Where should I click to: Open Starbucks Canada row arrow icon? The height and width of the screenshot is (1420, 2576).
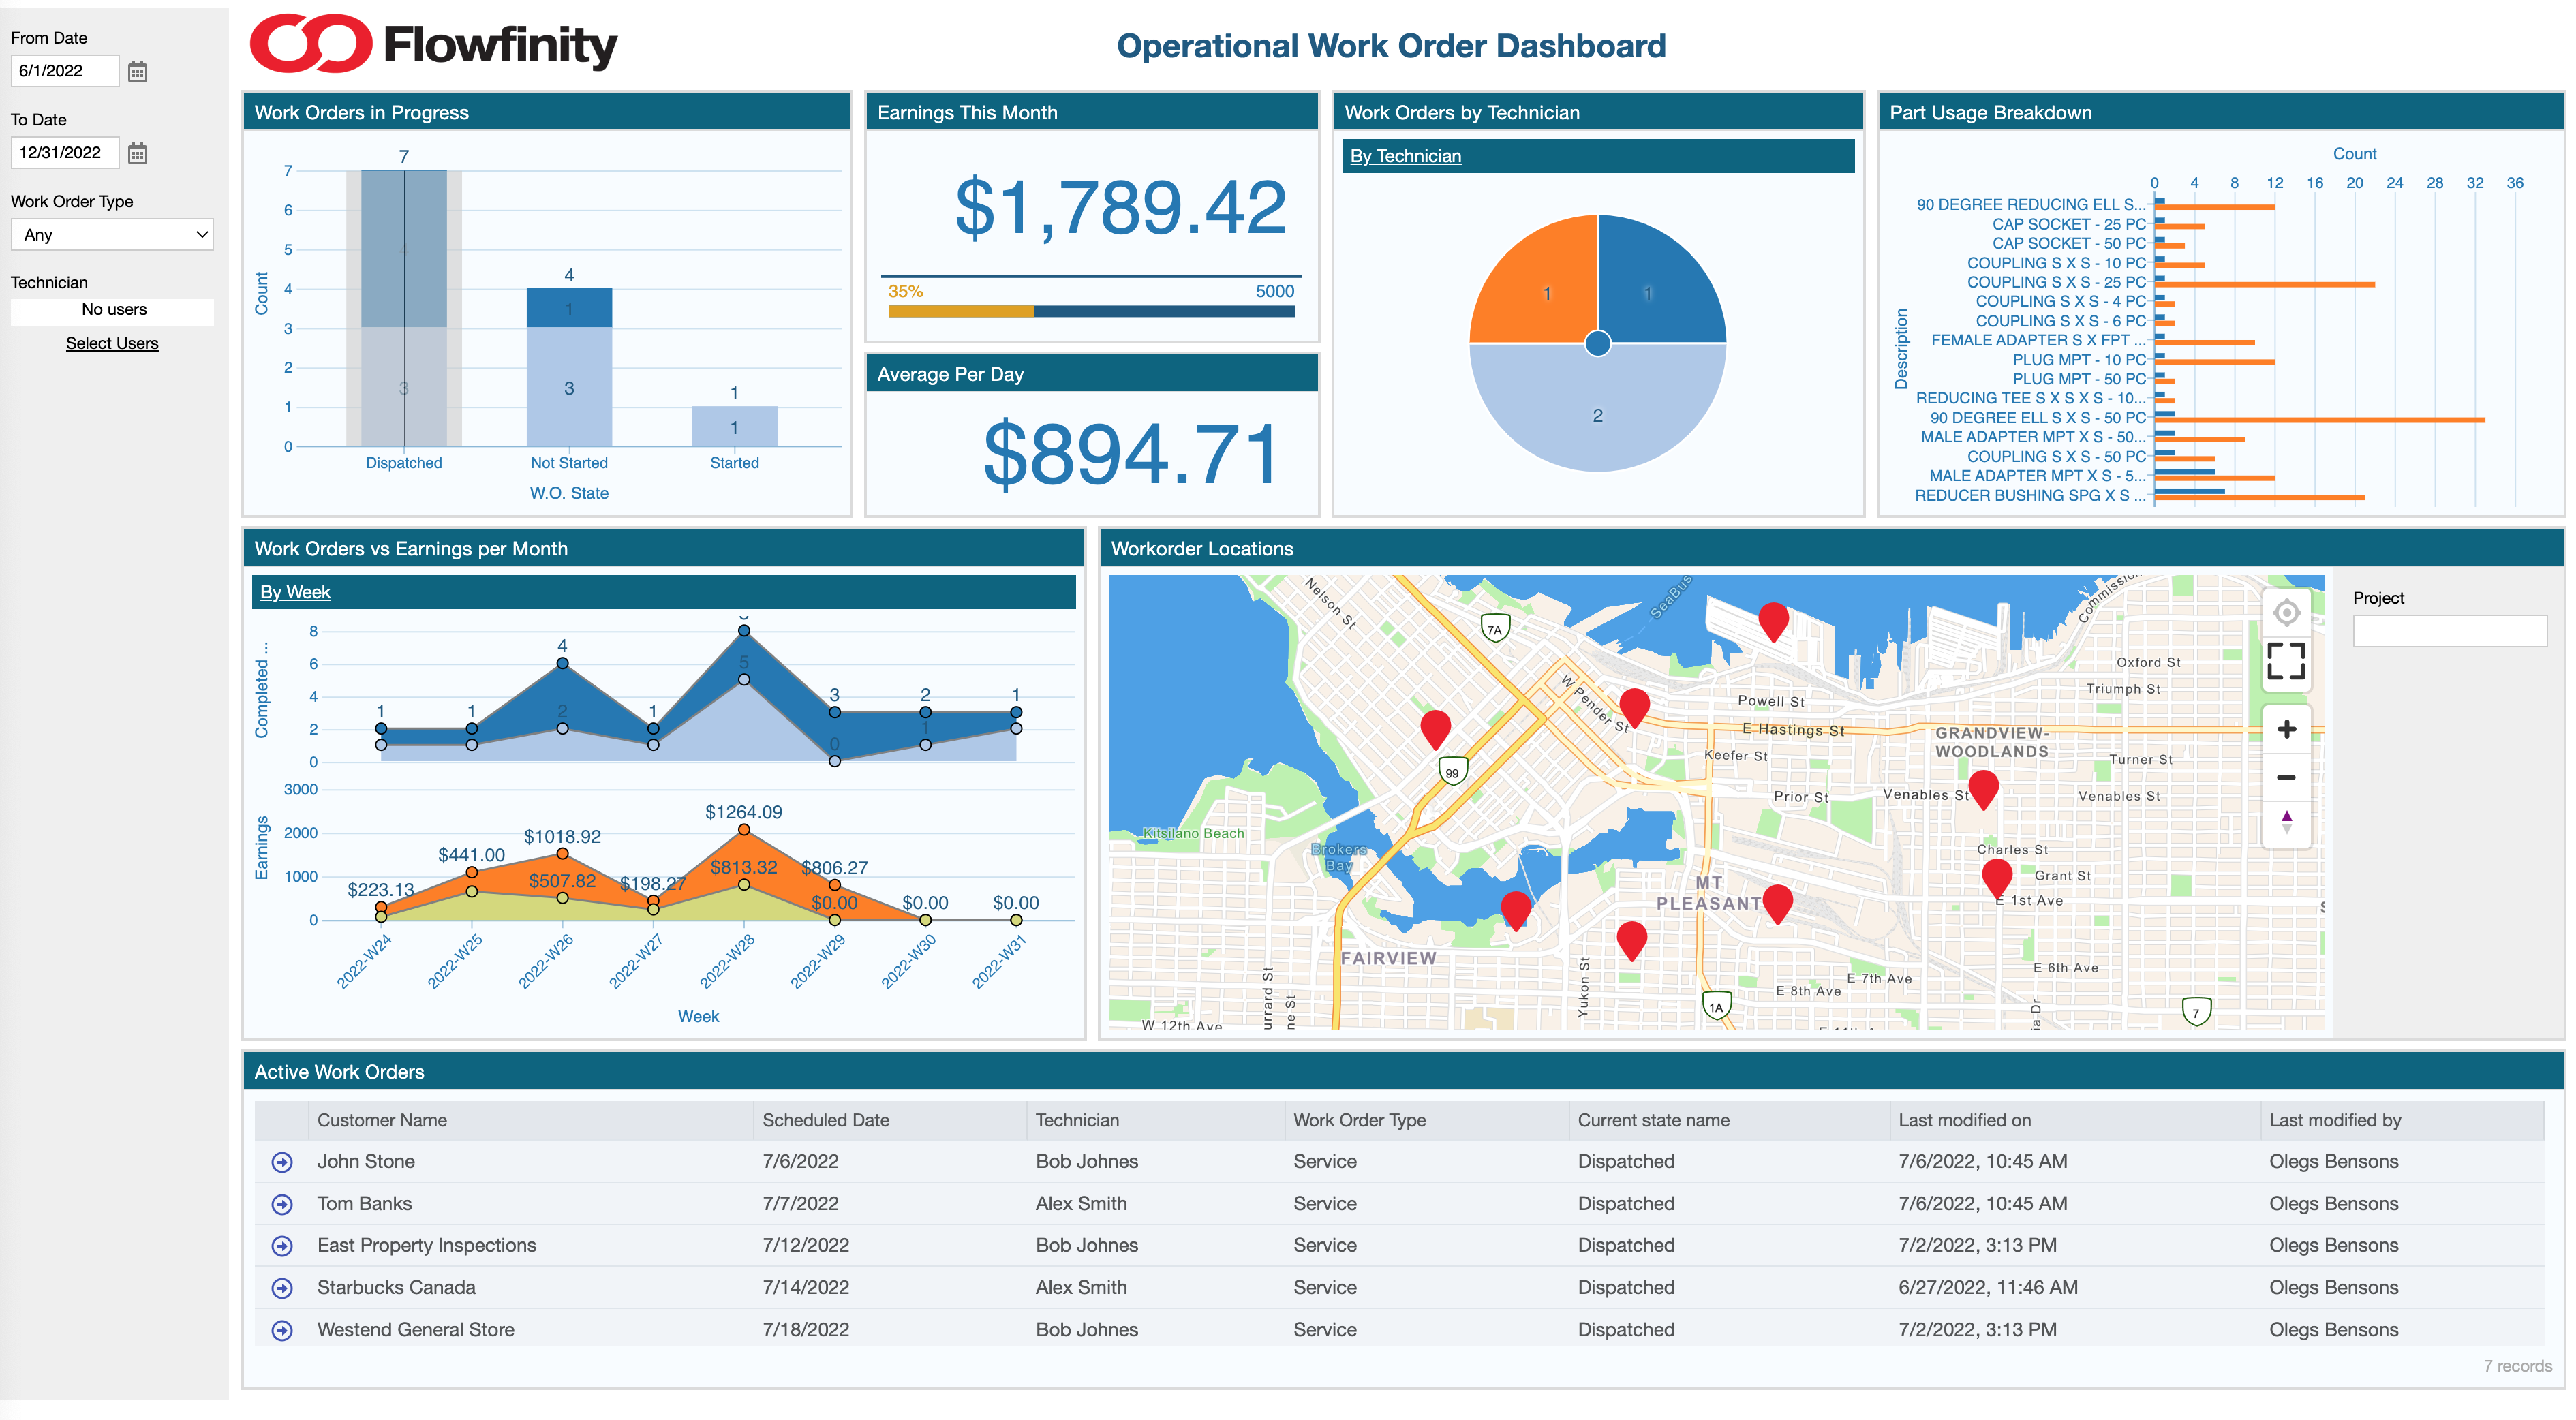pyautogui.click(x=282, y=1288)
